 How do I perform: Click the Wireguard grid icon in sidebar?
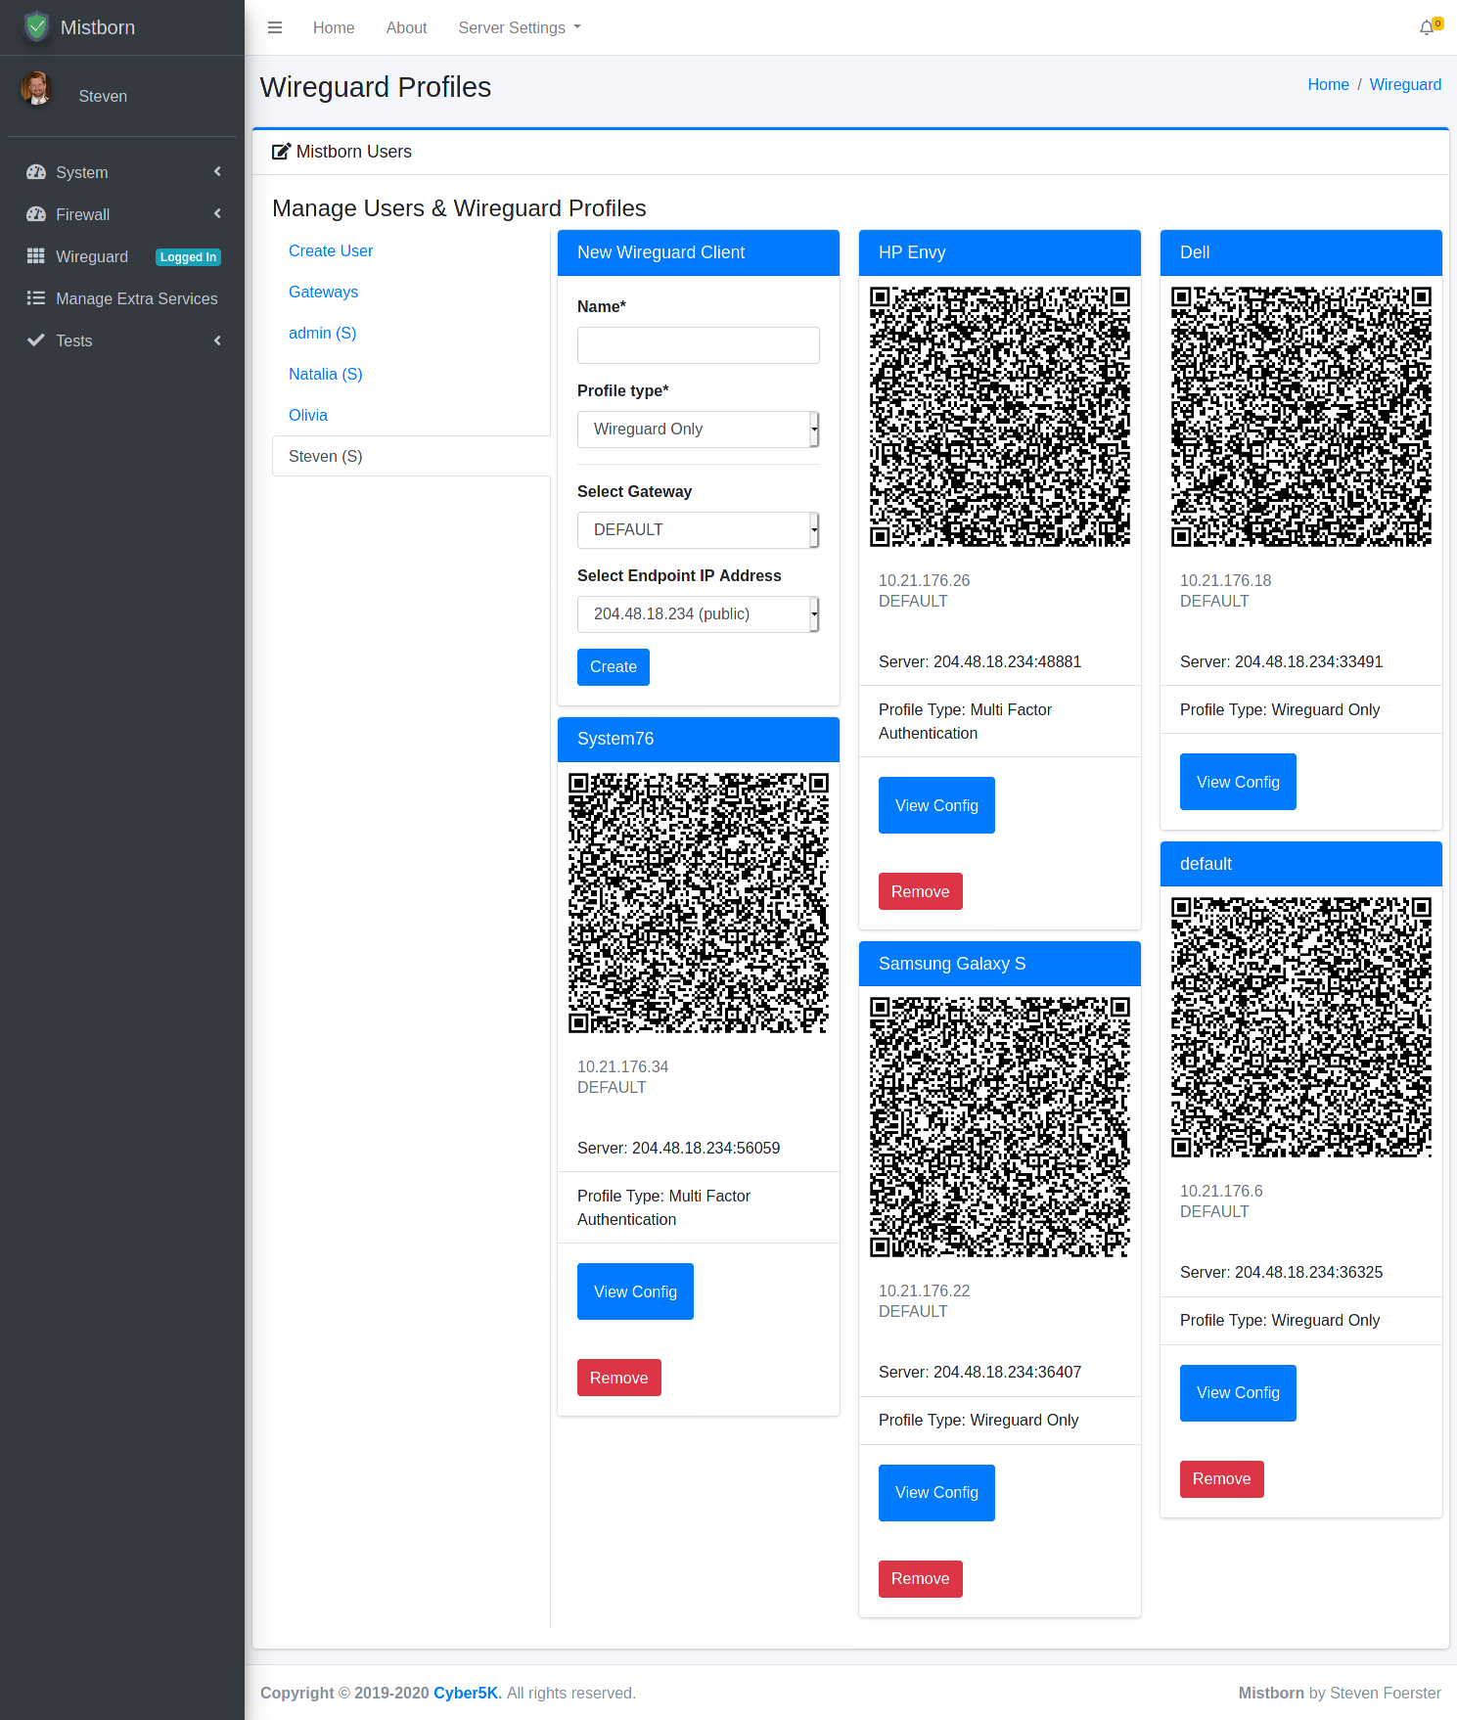36,256
